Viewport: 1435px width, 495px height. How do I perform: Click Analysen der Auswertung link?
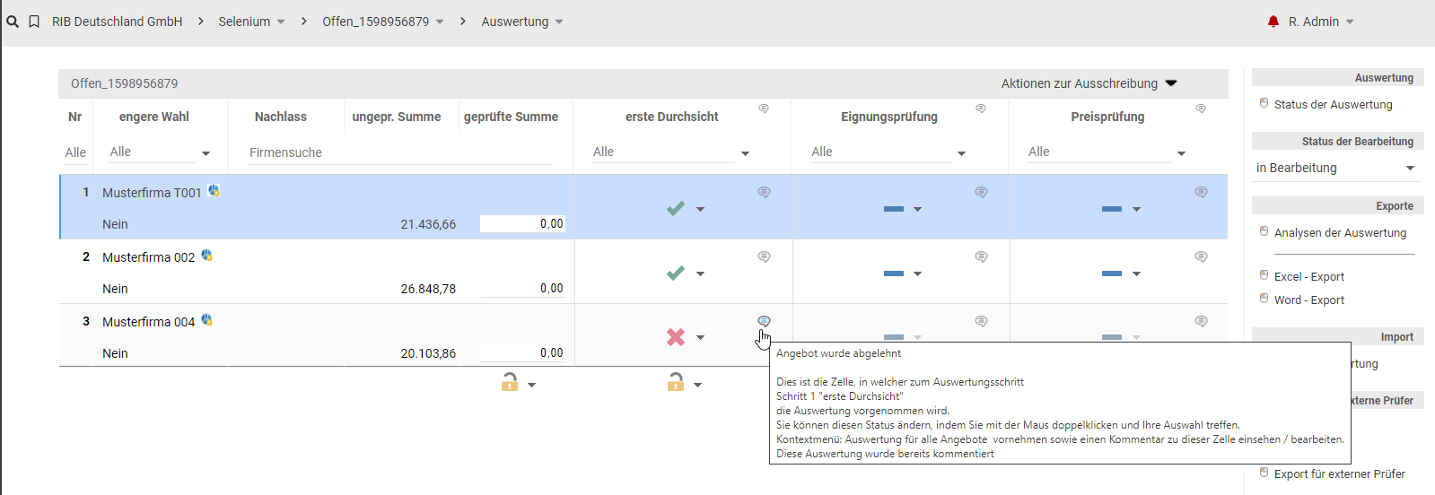(x=1340, y=233)
